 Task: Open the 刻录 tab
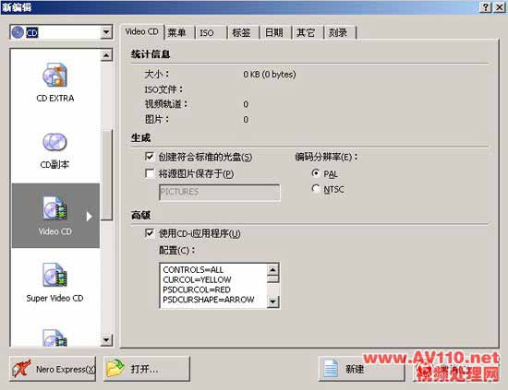(340, 32)
